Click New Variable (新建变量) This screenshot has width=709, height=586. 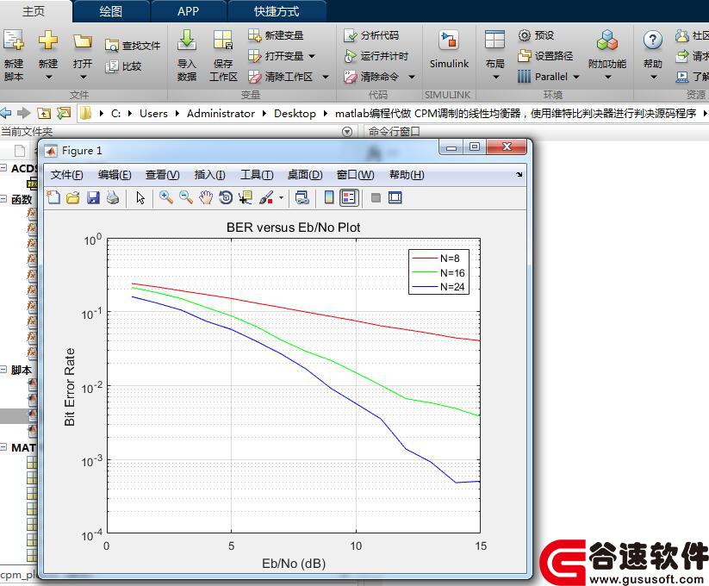(276, 34)
